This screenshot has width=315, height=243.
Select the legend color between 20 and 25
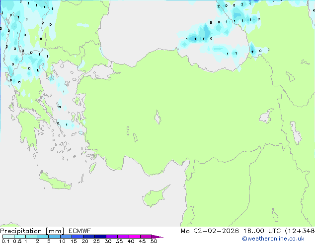click(x=89, y=237)
